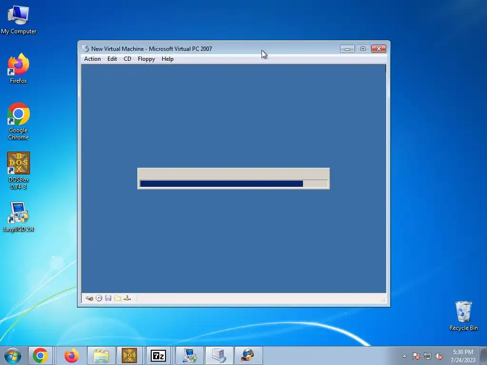The width and height of the screenshot is (487, 365).
Task: Open the Floppy menu
Action: [146, 59]
